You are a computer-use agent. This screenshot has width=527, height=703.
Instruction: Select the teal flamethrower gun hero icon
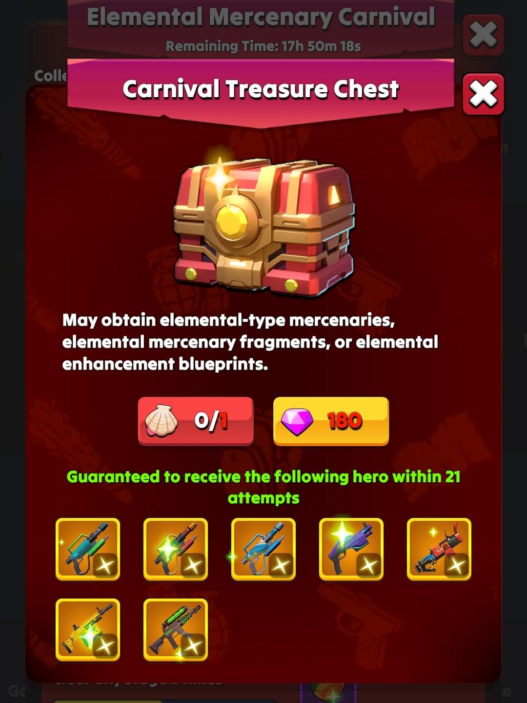(x=88, y=549)
